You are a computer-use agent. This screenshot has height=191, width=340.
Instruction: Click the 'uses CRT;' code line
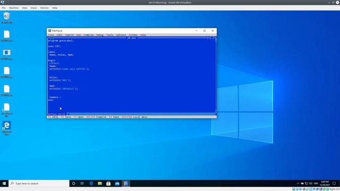(x=54, y=46)
